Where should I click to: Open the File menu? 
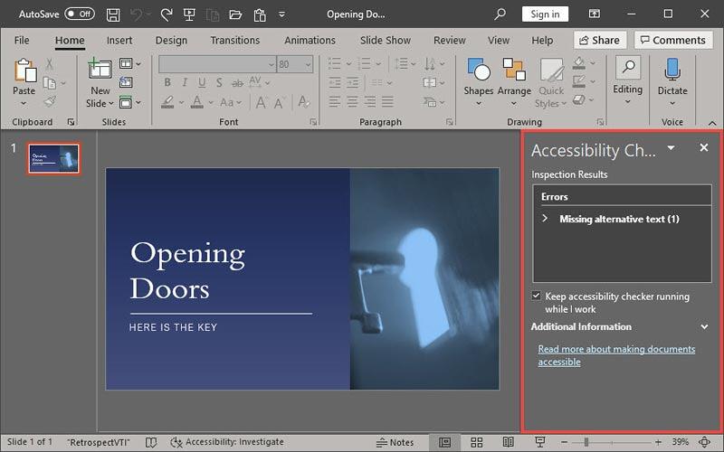click(22, 41)
